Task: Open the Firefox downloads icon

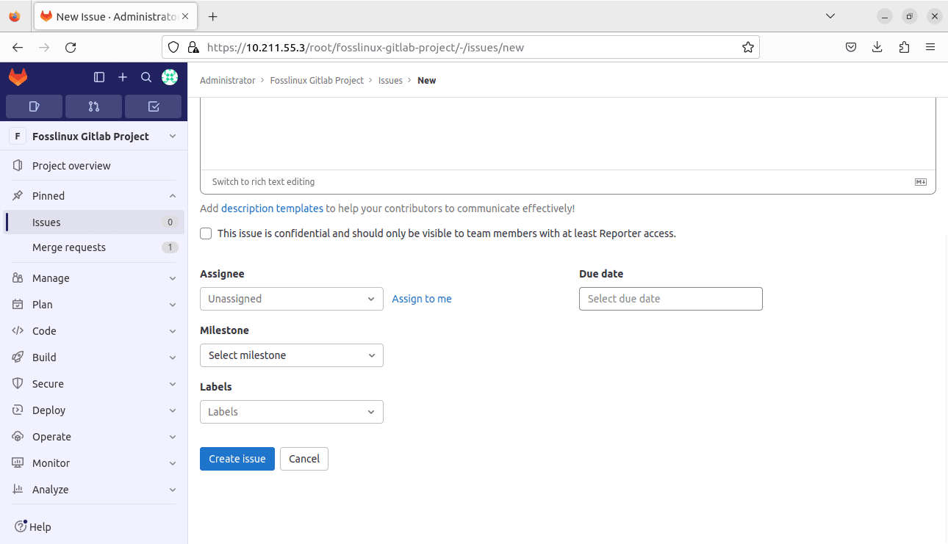Action: [x=877, y=47]
